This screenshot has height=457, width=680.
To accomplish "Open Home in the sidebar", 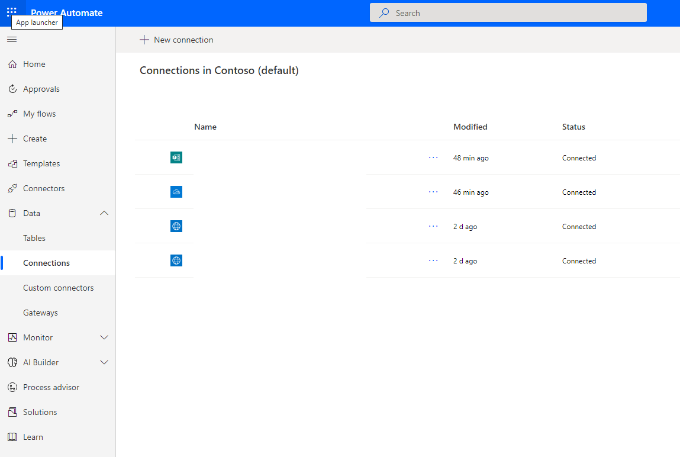I will click(x=57, y=64).
